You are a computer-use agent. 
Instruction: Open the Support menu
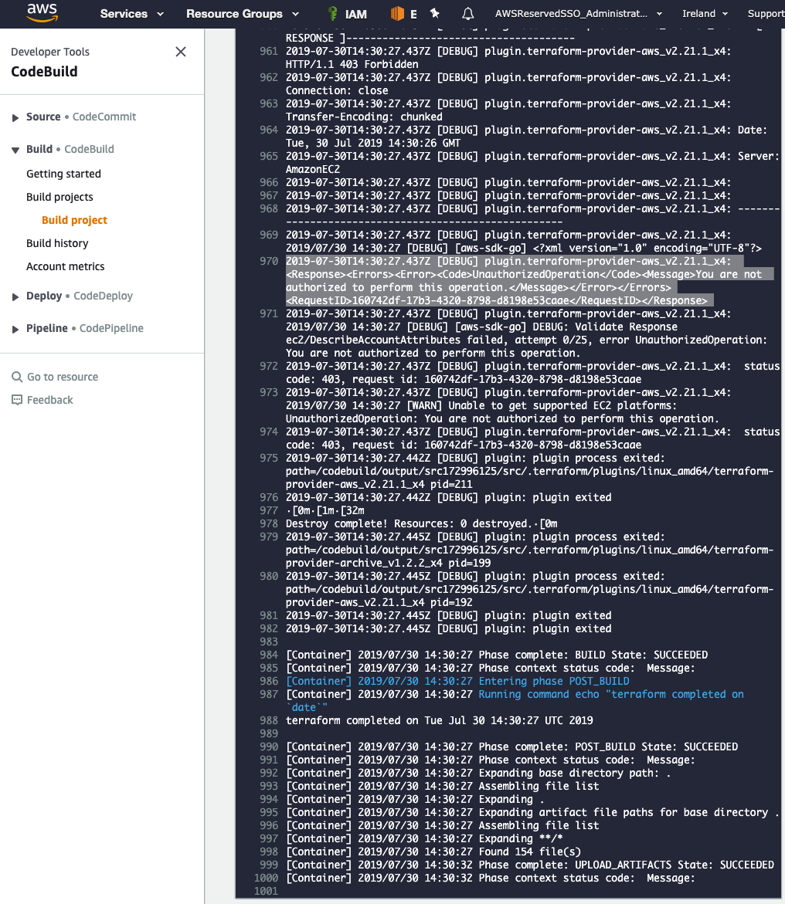click(x=766, y=14)
